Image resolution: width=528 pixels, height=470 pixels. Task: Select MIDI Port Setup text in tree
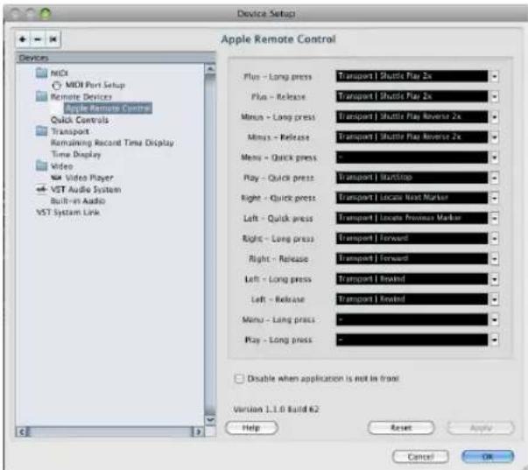coord(95,85)
